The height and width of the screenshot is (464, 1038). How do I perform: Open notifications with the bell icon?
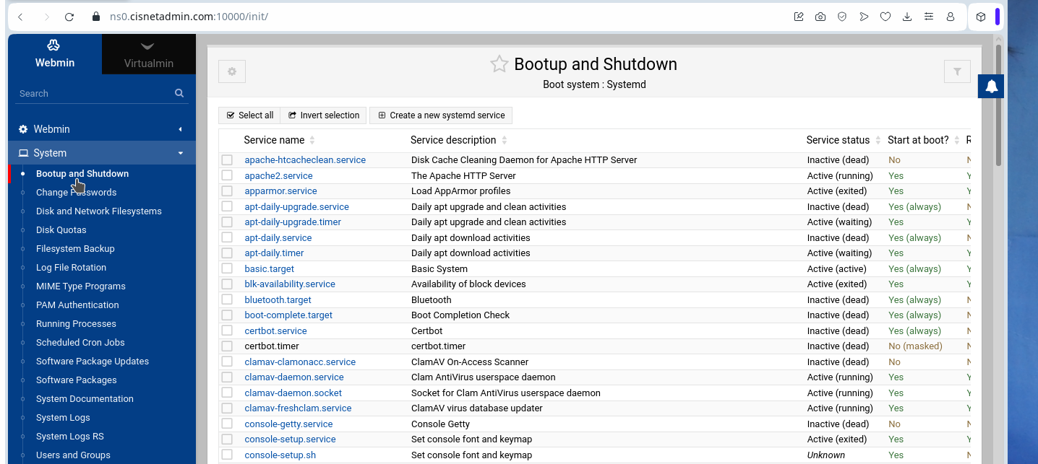coord(992,87)
